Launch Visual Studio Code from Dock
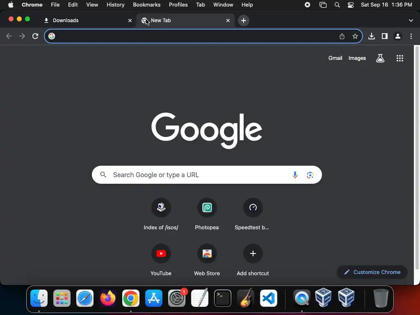Screen dimensions: 420x315 click(x=269, y=298)
